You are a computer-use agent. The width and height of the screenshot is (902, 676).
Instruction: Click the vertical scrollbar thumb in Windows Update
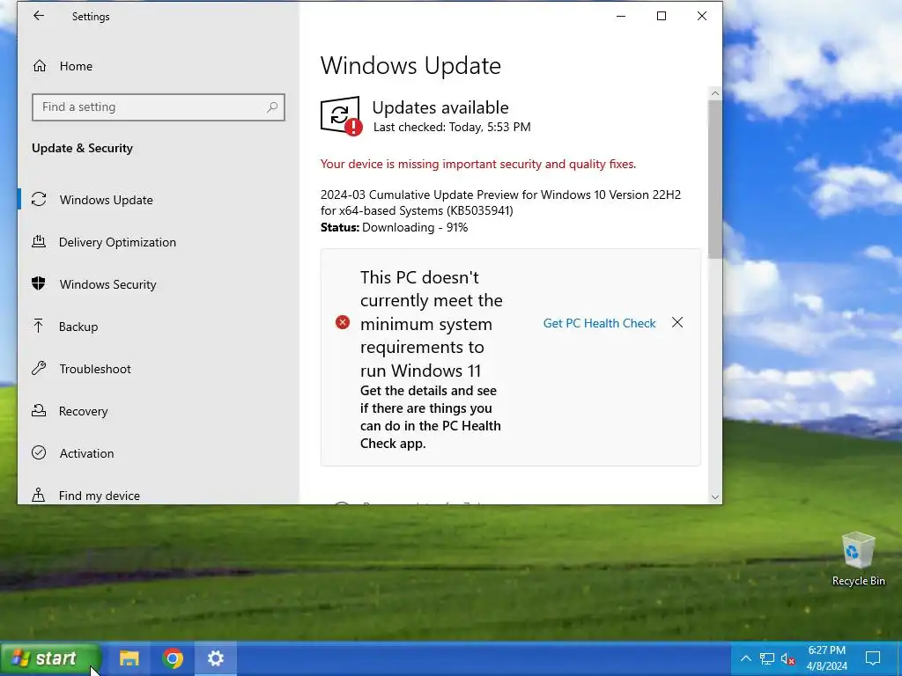715,180
